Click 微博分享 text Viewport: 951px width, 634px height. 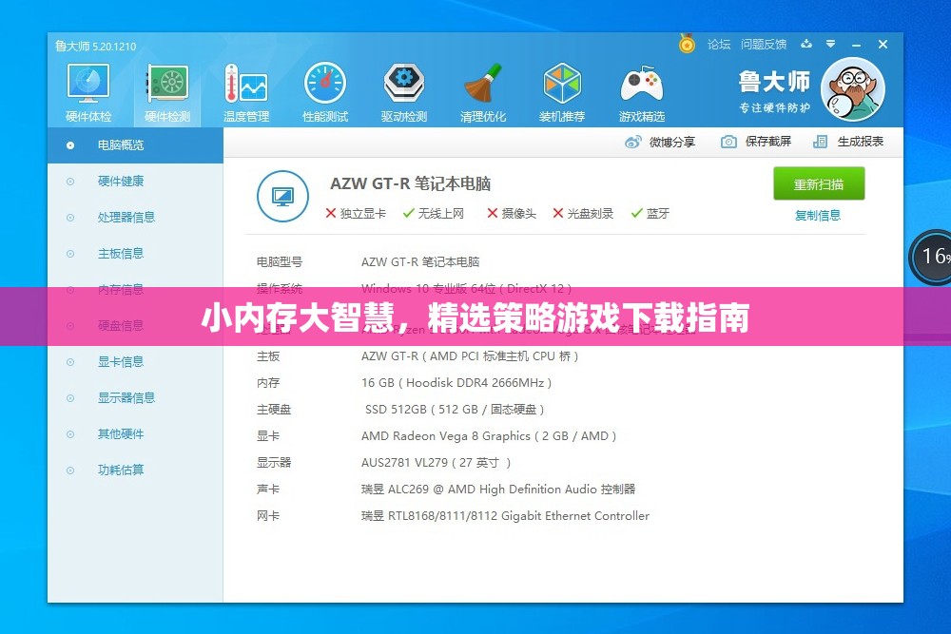(x=672, y=142)
